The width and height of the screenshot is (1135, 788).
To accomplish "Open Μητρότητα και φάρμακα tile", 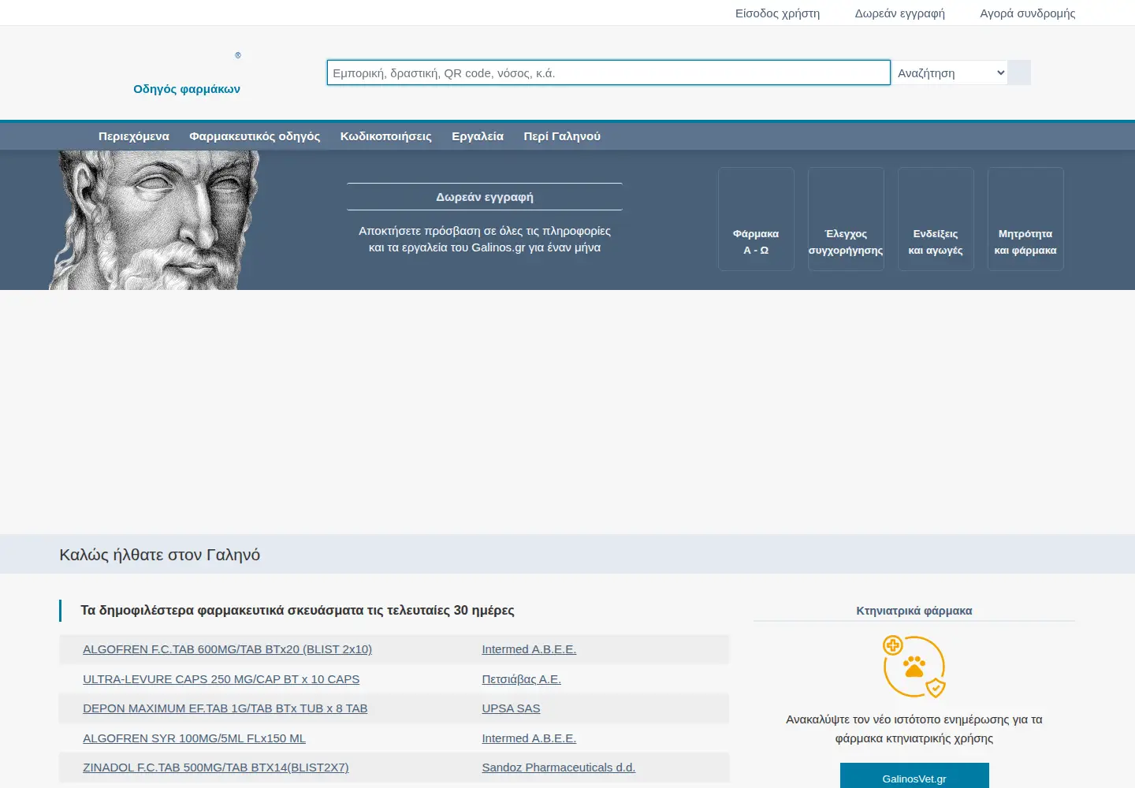I will (x=1025, y=219).
